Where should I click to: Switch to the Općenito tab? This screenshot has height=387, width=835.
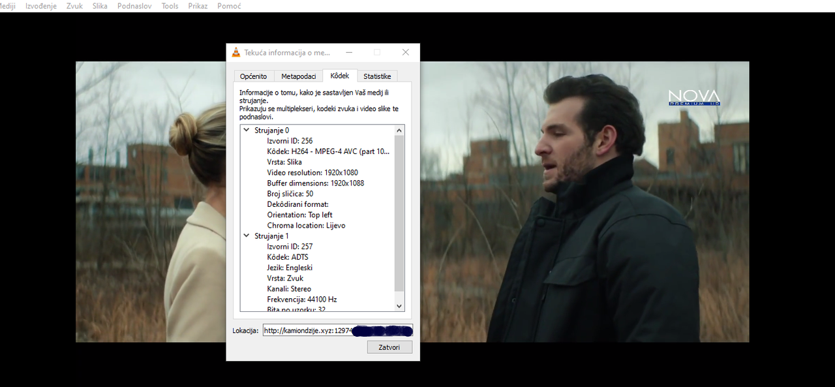coord(253,76)
